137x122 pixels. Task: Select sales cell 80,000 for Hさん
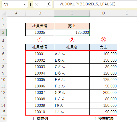[103, 99]
